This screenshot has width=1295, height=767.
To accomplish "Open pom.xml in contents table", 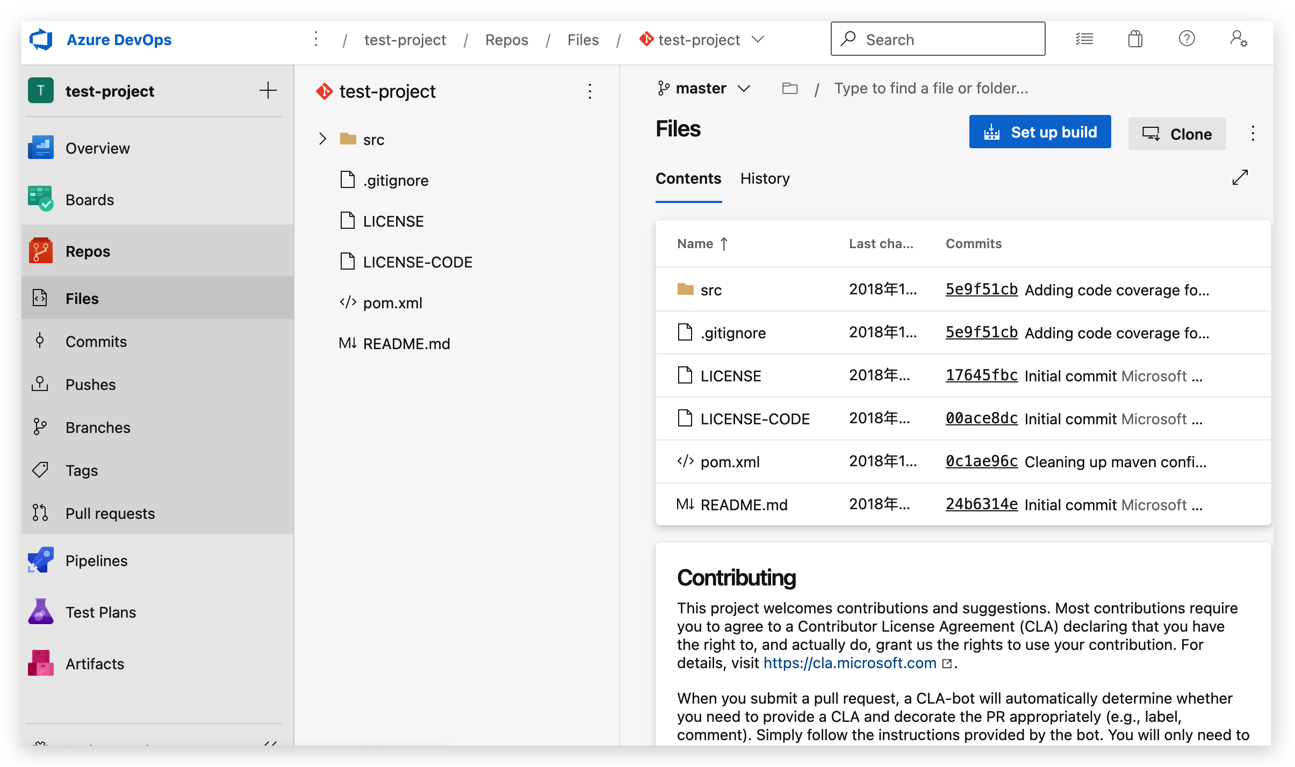I will (x=730, y=462).
